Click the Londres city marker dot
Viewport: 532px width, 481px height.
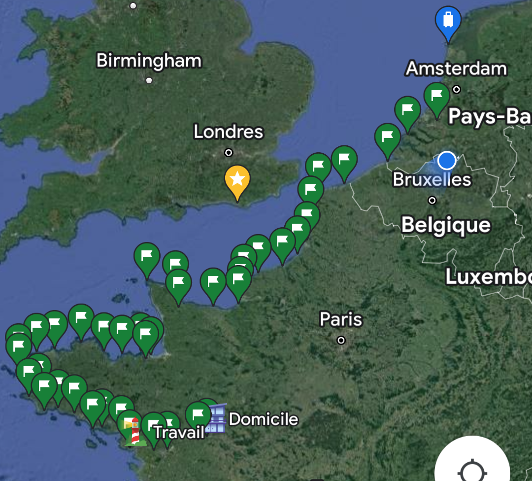point(229,153)
